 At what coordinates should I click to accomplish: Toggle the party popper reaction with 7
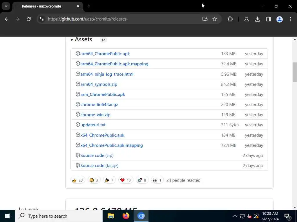[x=109, y=180]
